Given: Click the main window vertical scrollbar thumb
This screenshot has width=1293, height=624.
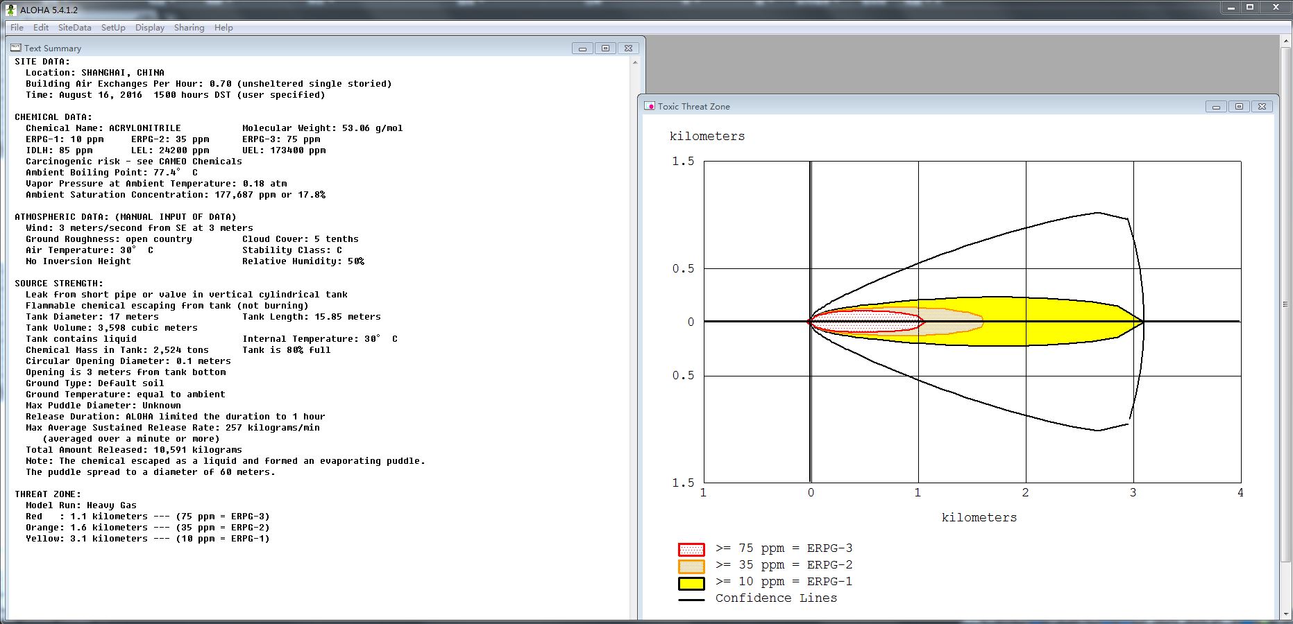Looking at the screenshot, I should tap(1286, 304).
